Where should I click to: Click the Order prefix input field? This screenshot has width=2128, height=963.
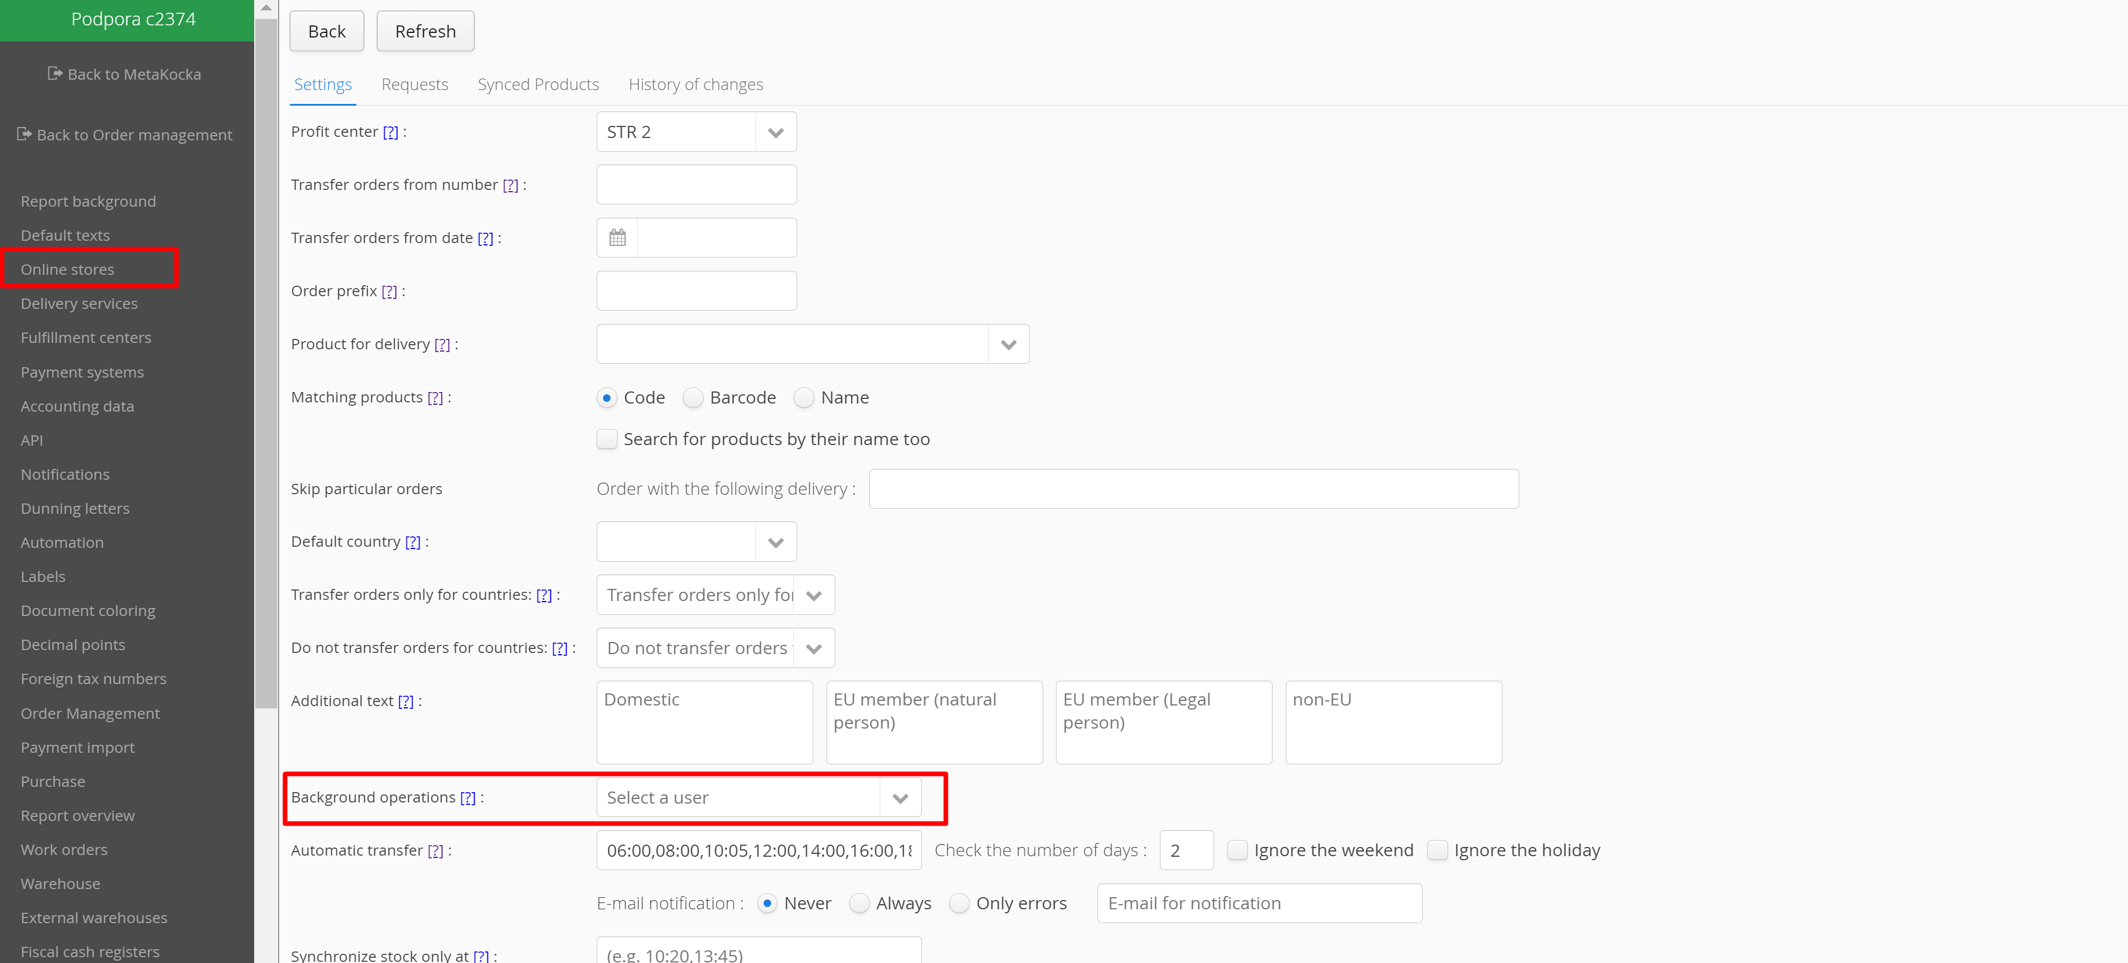pos(695,291)
